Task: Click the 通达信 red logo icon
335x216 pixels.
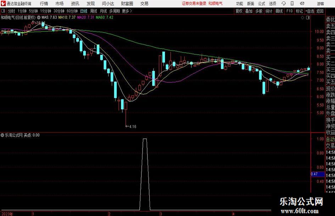Action: point(3,4)
